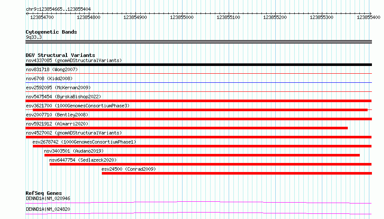Click the chr9:123854665..123855404 region label

[58, 9]
